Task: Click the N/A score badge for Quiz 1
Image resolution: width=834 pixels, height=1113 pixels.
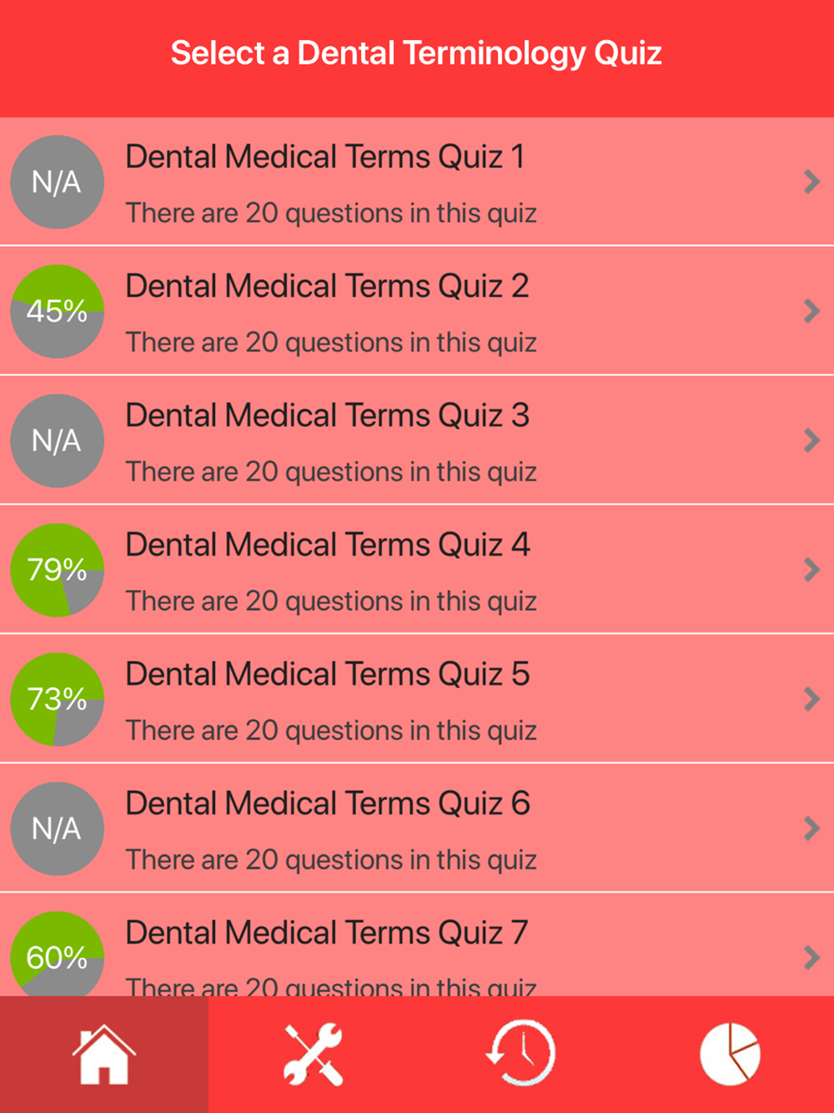Action: 57,182
